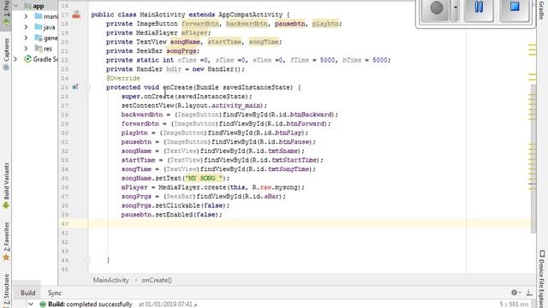Open the Build panel settings gear
This screenshot has width=548, height=308.
point(515,293)
